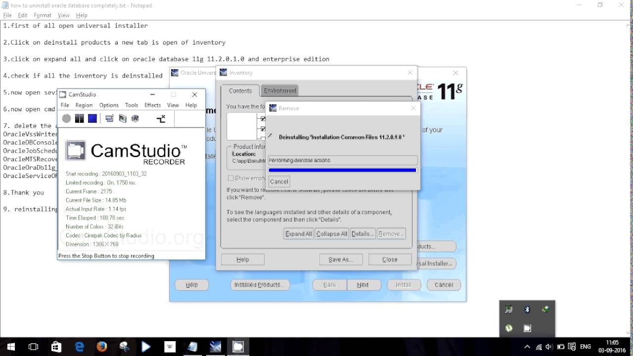Click Help in Oracle Universal Installer
Image resolution: width=633 pixels, height=356 pixels.
pos(192,285)
